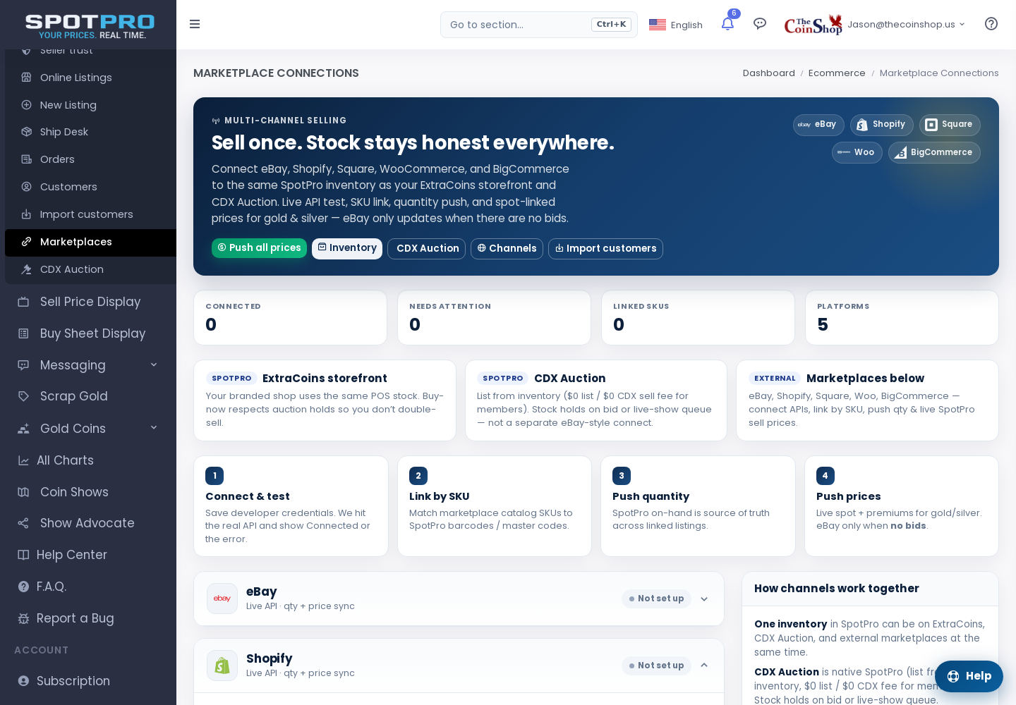Screen dimensions: 1016x705
Task: Click the BigCommerce platform chip
Action: click(x=934, y=153)
